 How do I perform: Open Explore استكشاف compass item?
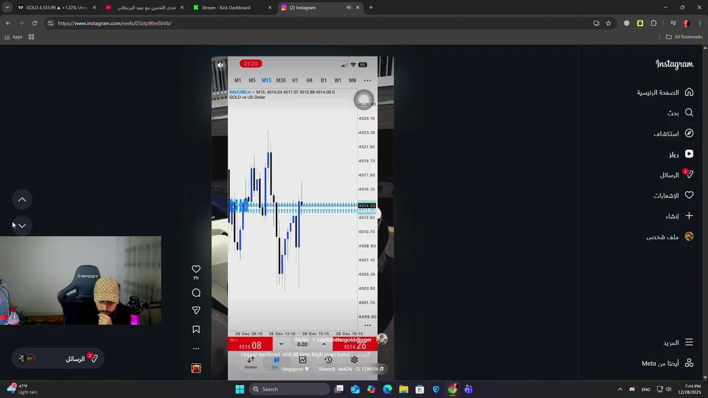pyautogui.click(x=673, y=133)
